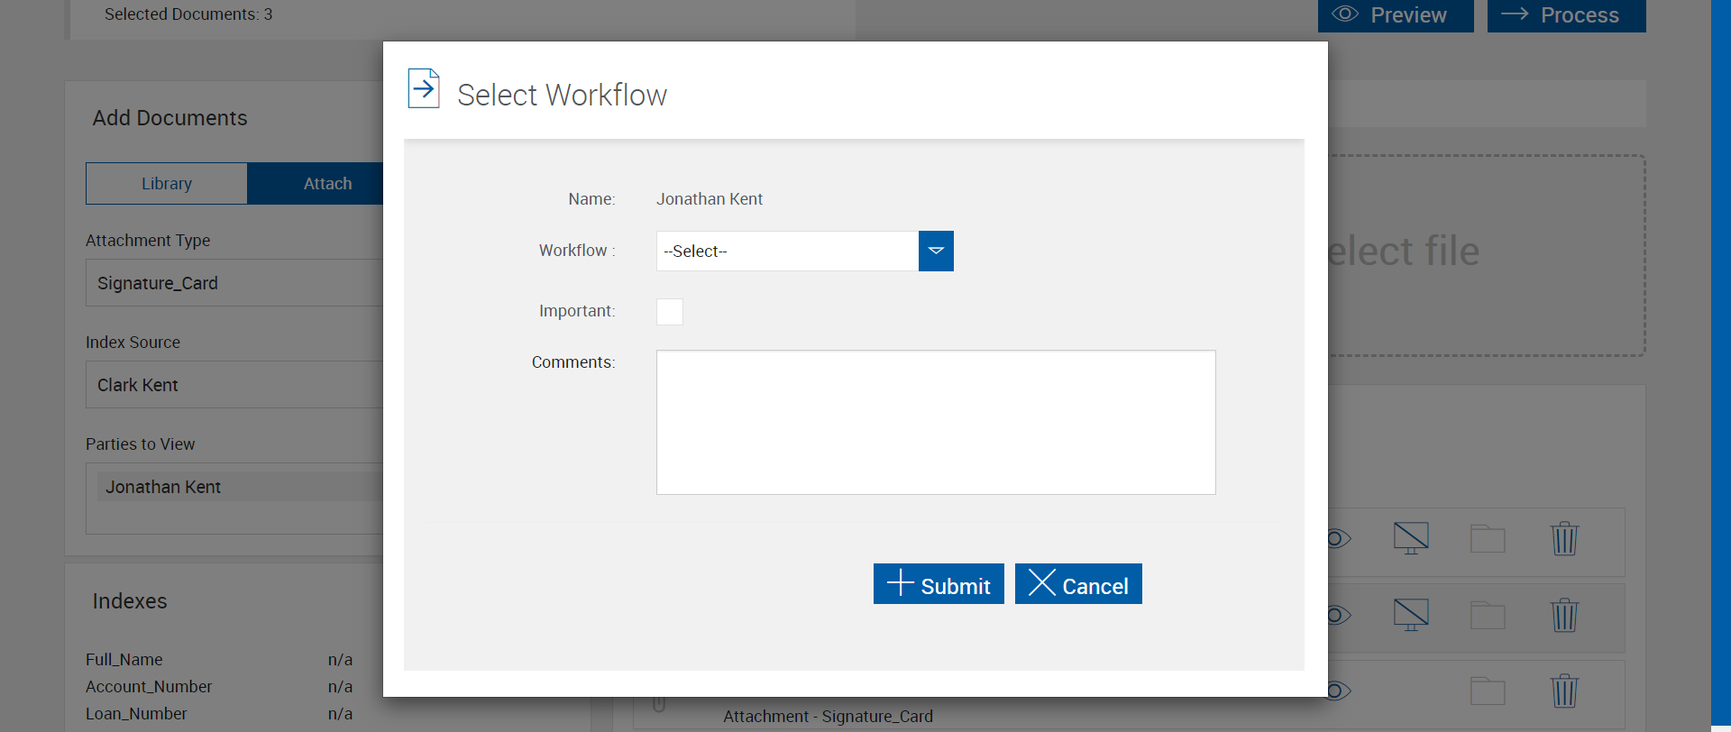
Task: Open the Index Source Clark Kent dropdown
Action: click(x=234, y=385)
